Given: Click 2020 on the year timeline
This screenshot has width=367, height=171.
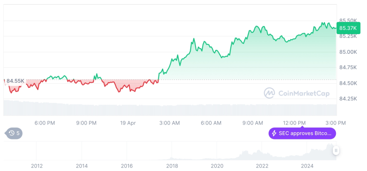Looking at the screenshot, I should [x=217, y=166].
